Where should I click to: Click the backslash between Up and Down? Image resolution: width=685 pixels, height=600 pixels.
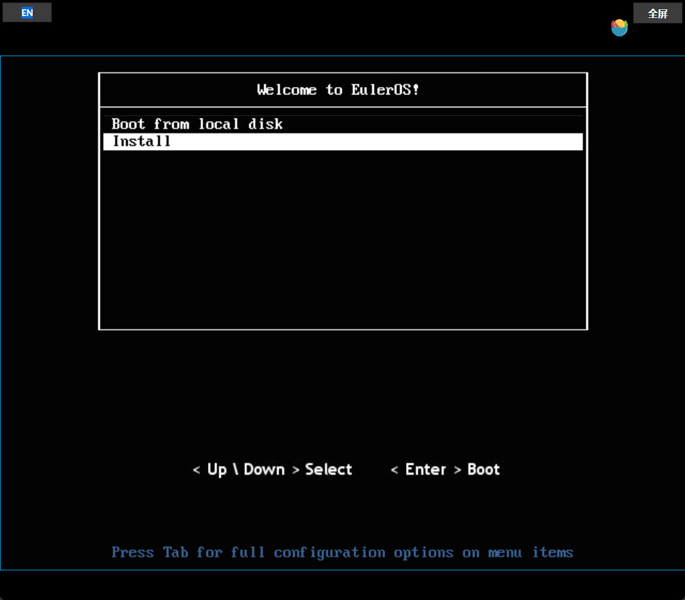pos(235,470)
